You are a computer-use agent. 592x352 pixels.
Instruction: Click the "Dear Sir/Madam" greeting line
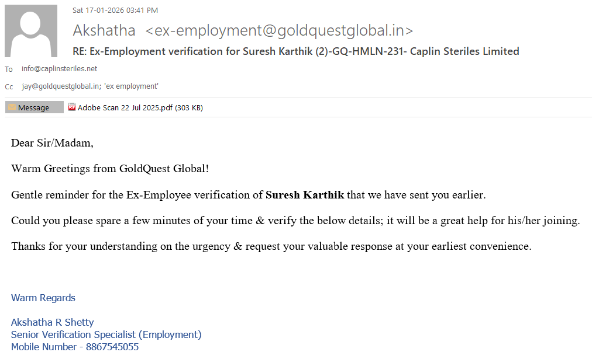point(52,143)
